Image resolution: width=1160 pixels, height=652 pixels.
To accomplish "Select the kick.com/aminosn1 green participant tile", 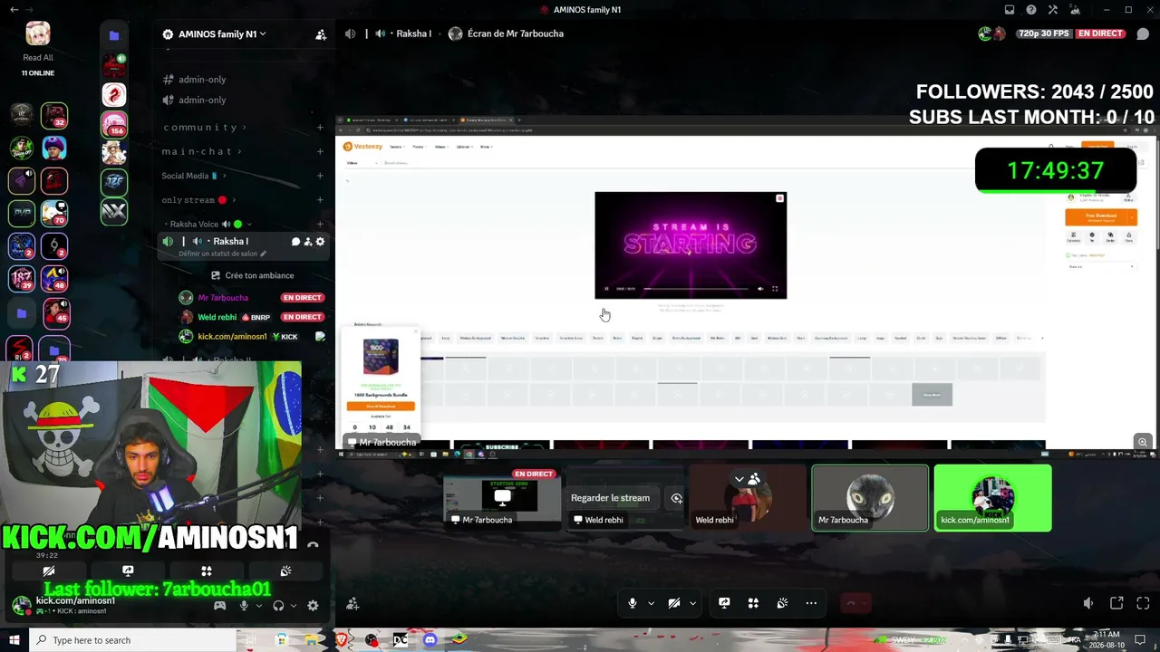I will tap(992, 497).
